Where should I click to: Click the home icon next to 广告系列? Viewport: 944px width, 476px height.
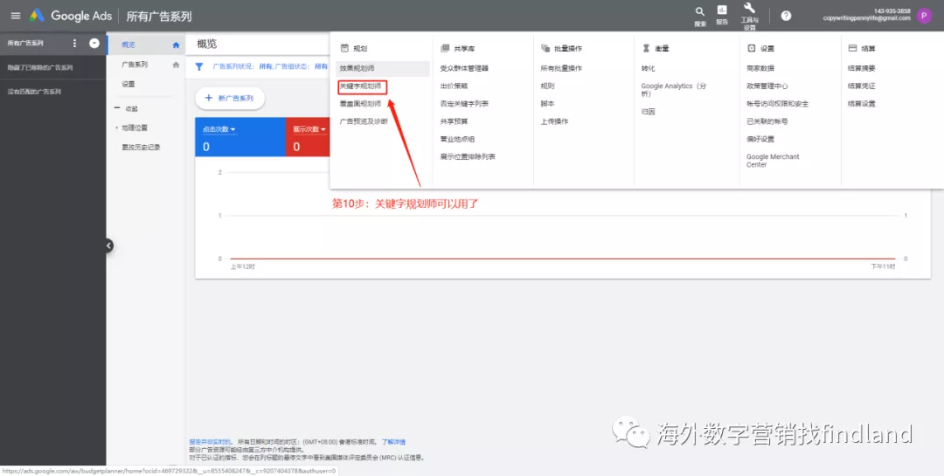tap(176, 65)
